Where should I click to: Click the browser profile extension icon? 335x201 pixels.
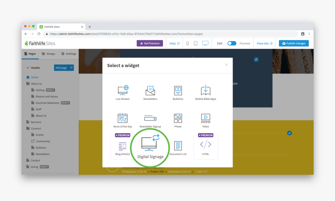[x=303, y=34]
